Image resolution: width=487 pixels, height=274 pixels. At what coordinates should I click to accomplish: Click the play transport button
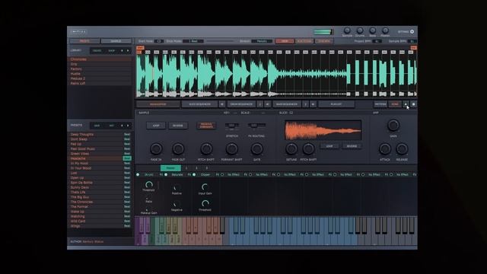406,104
